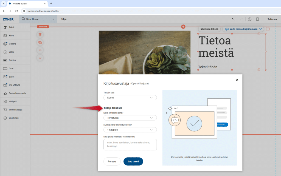Expand the Tekstin kieli Suomi dropdown

point(130,98)
